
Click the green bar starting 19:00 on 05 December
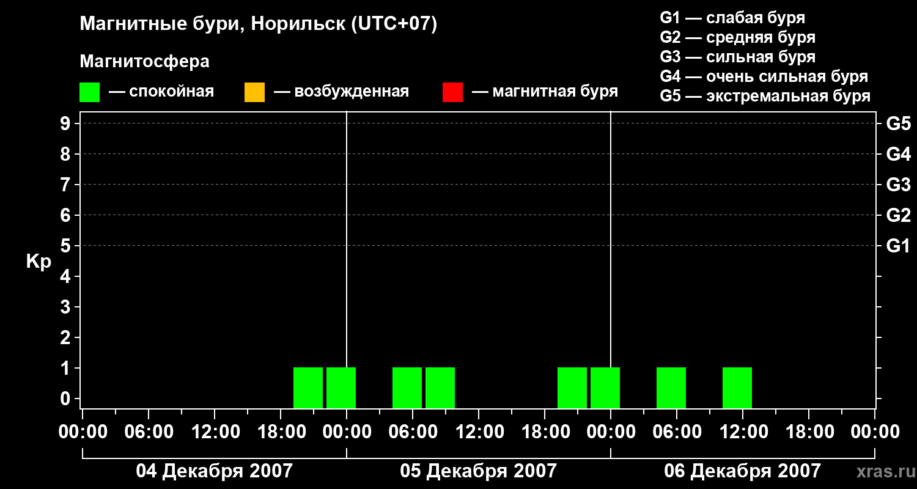pos(572,388)
